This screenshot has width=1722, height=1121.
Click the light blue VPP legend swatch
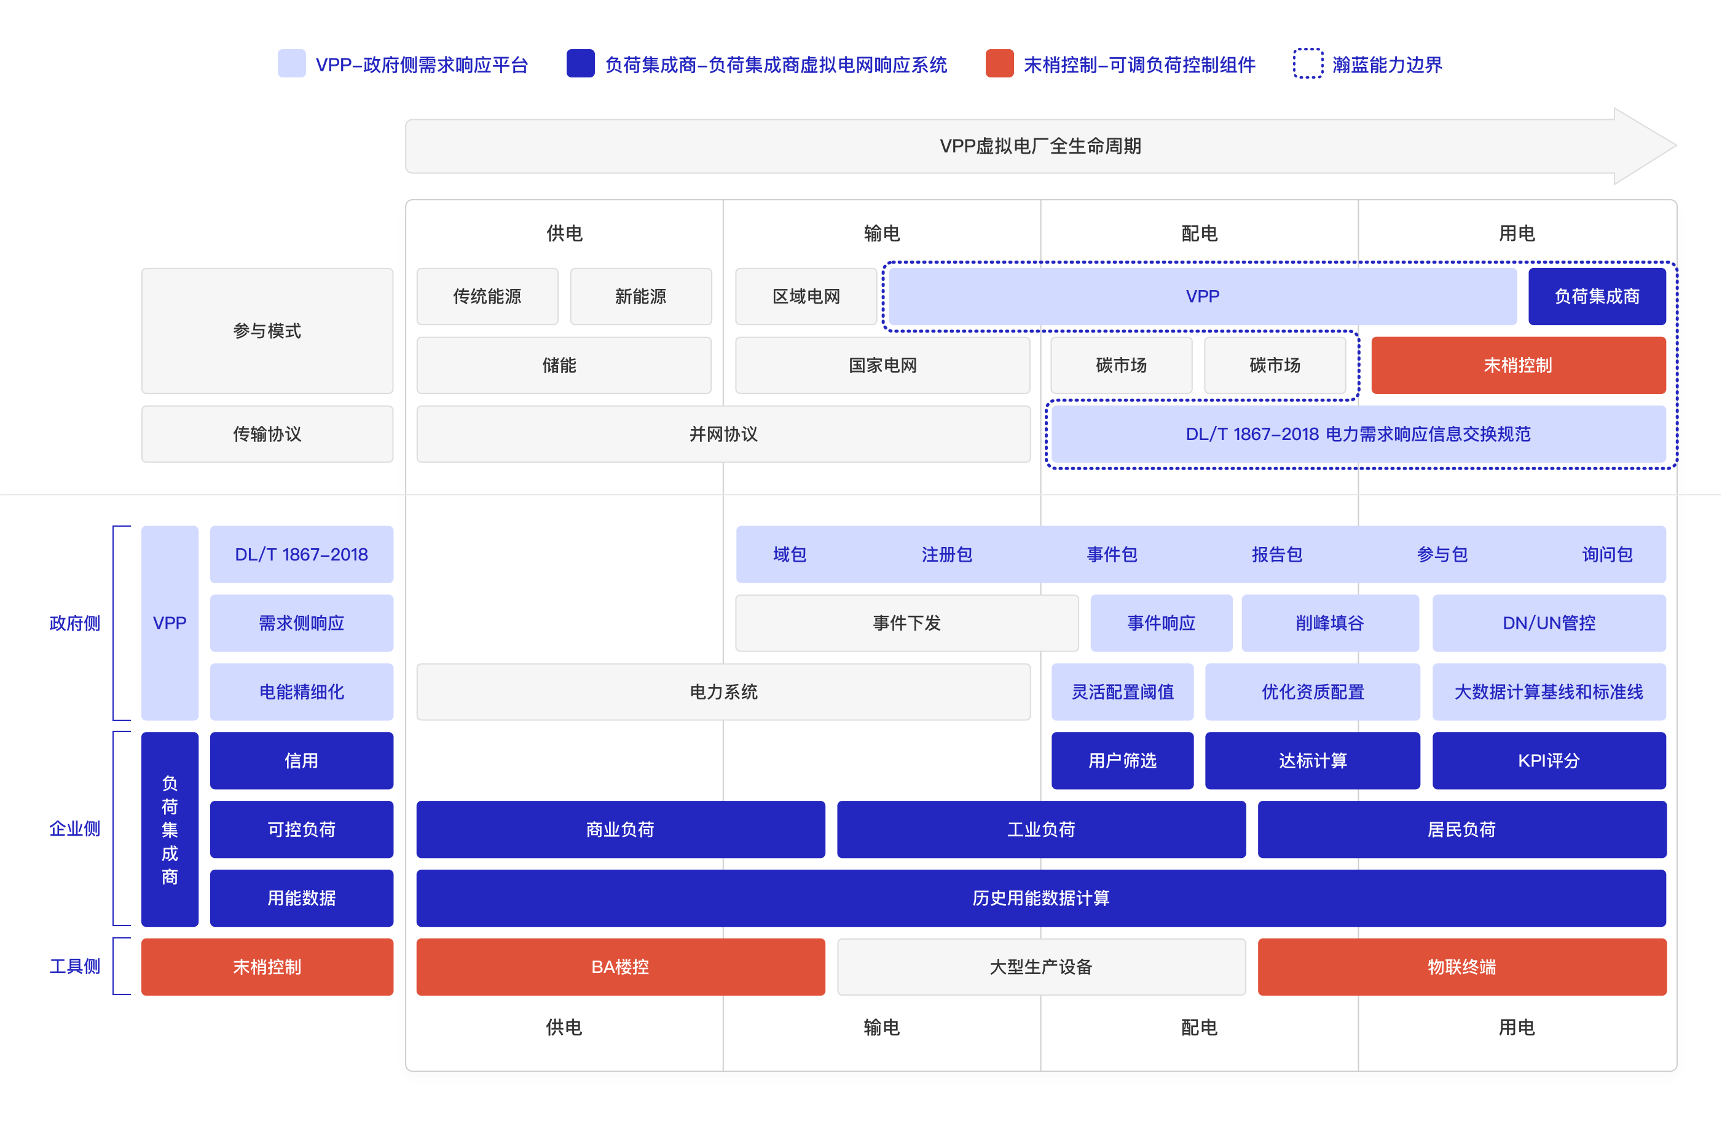pyautogui.click(x=291, y=64)
